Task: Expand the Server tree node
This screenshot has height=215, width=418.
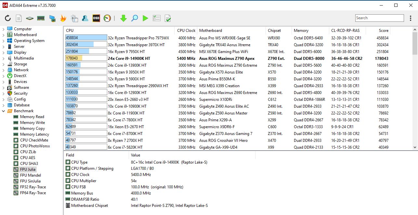Action: 3,47
